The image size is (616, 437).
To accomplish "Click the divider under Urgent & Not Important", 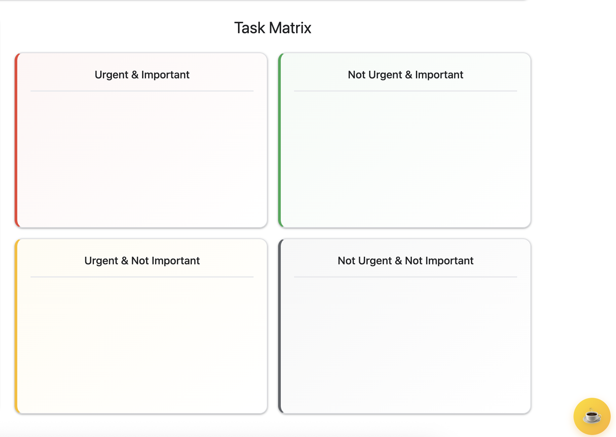I will pos(142,277).
